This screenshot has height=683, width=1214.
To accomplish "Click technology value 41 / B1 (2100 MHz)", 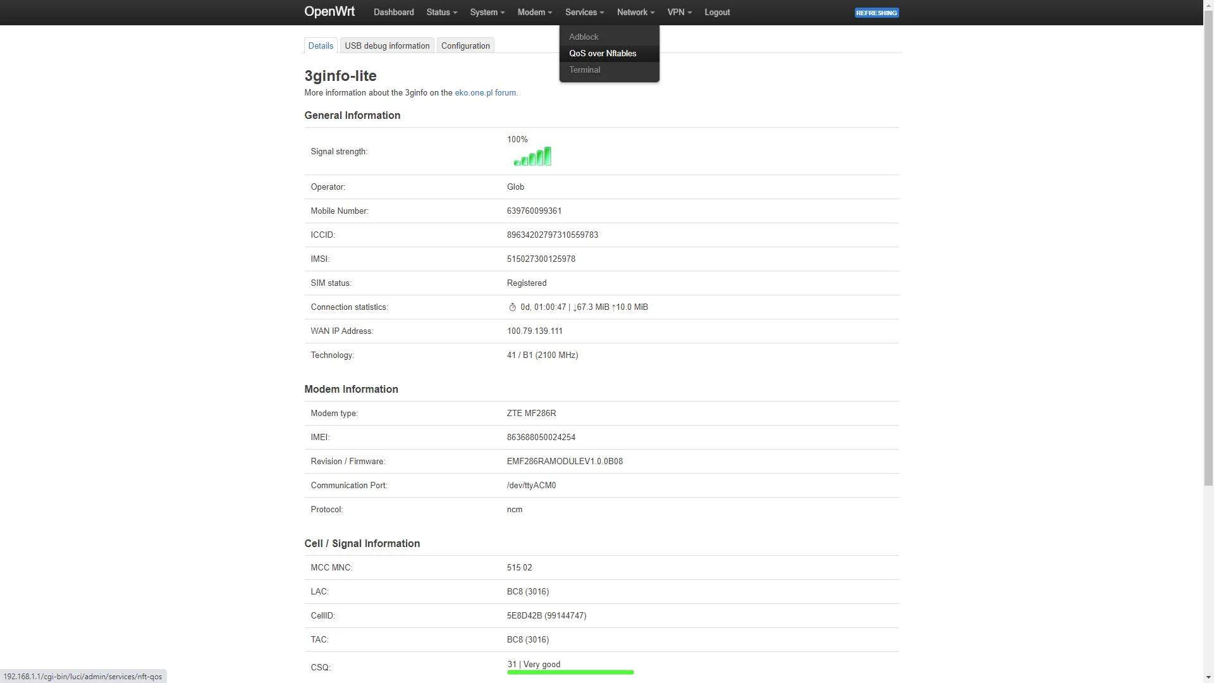I will click(x=543, y=355).
